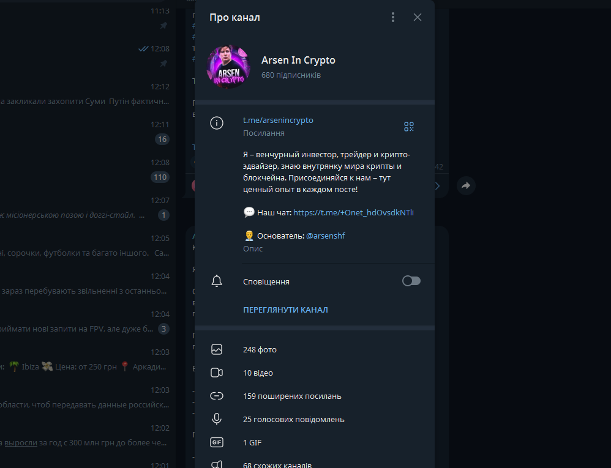
Task: Open chat with 16 unread badge
Action: 88,132
